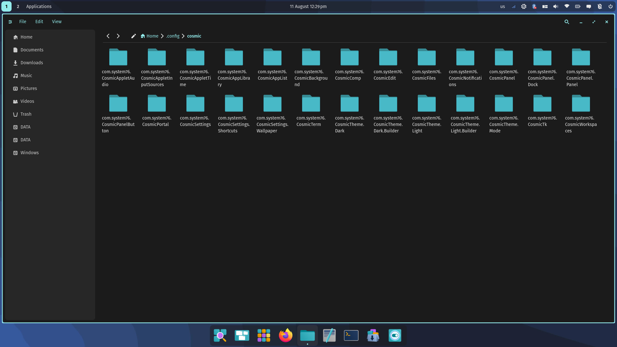Open COSMIC Settings toggle icon in dock

(x=395, y=335)
